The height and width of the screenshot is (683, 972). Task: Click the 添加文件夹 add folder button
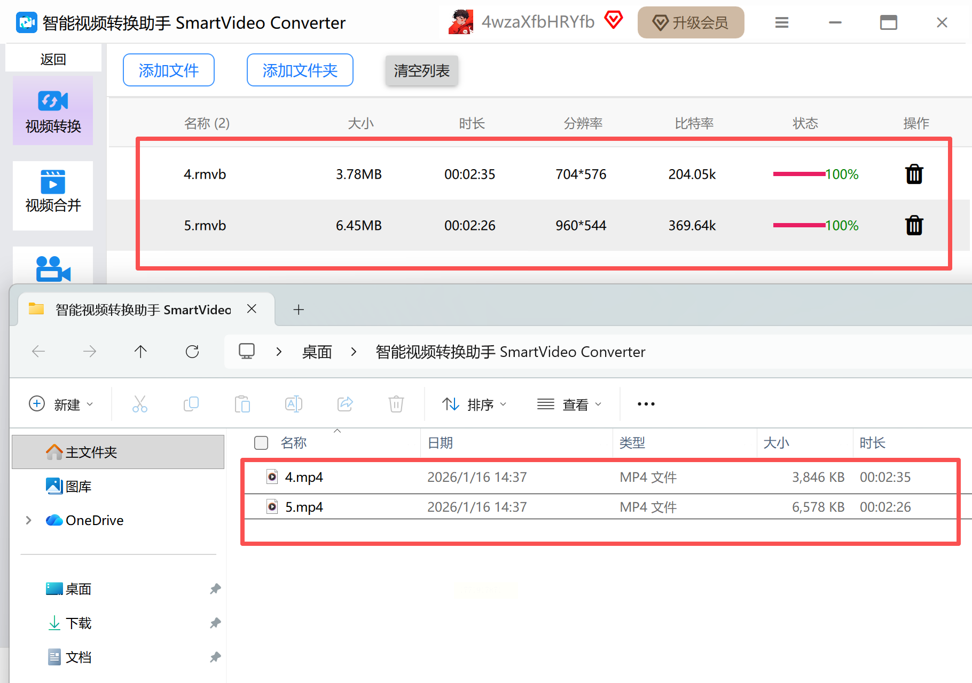[300, 70]
